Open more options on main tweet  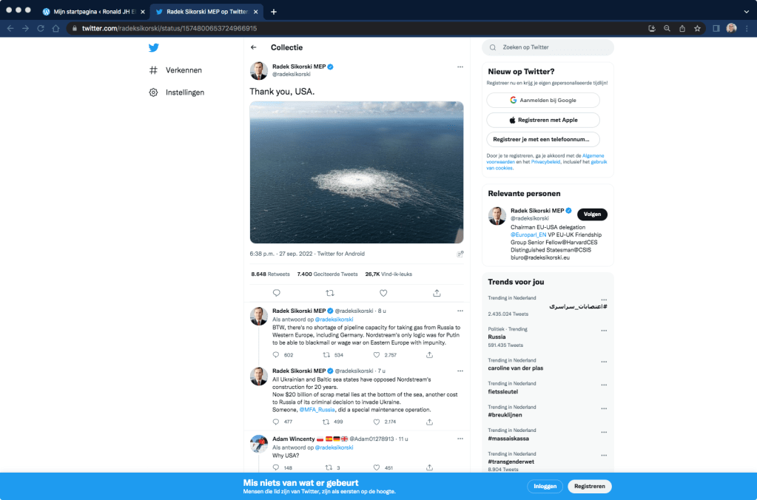point(460,67)
